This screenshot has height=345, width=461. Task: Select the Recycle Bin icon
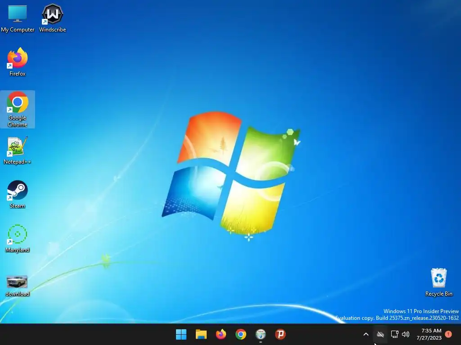coord(438,283)
